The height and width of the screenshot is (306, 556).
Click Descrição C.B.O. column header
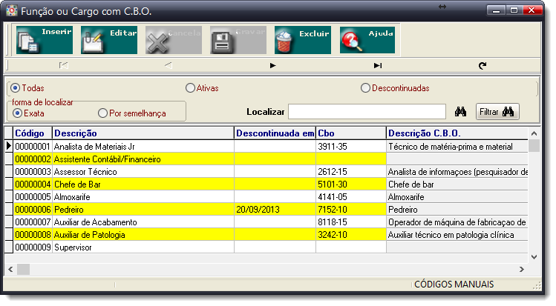457,133
